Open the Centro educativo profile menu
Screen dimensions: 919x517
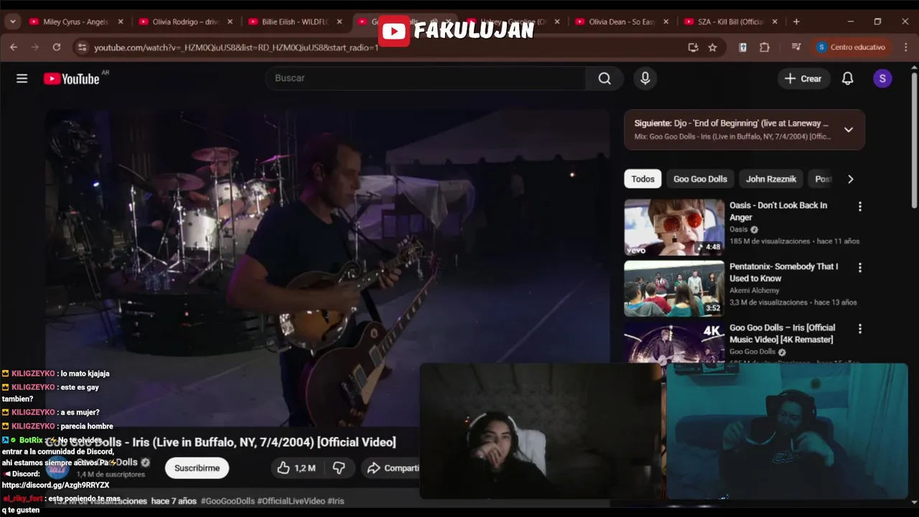point(852,47)
